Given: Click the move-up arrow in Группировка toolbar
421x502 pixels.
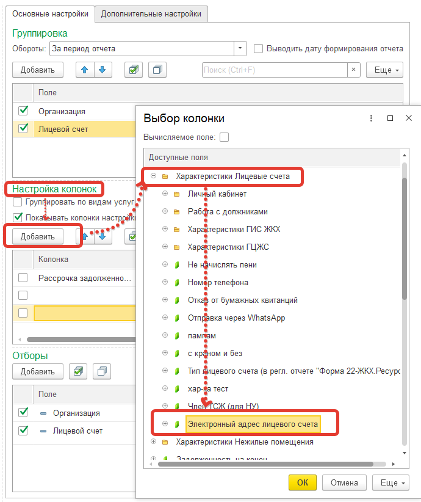Looking at the screenshot, I should 84,70.
